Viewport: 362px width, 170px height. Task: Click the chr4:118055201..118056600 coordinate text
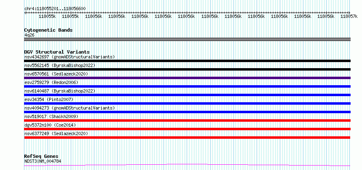tap(55, 9)
